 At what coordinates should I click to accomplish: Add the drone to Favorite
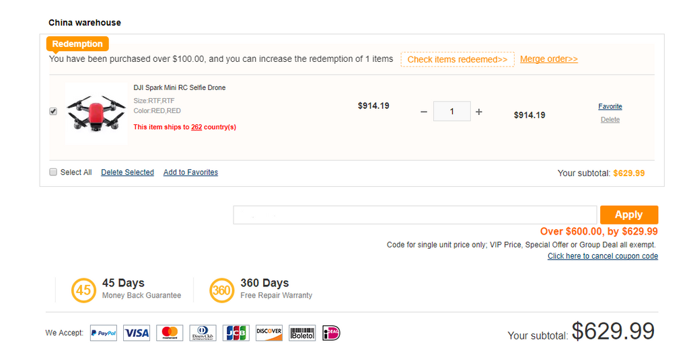[x=610, y=106]
